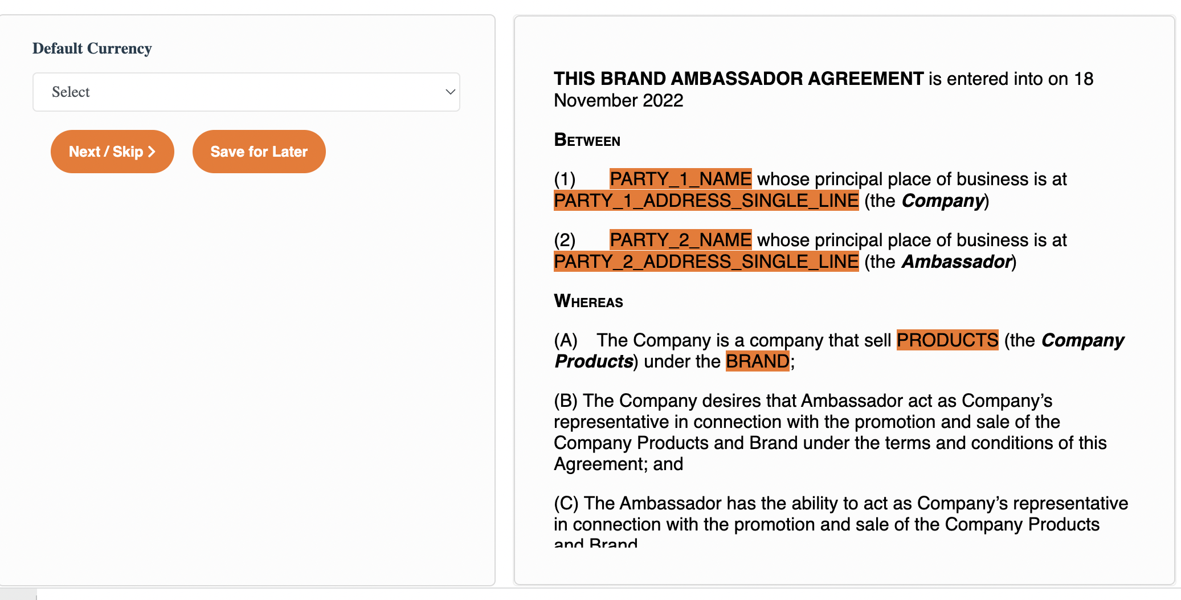
Task: Click recital (B) paragraph text
Action: (830, 432)
